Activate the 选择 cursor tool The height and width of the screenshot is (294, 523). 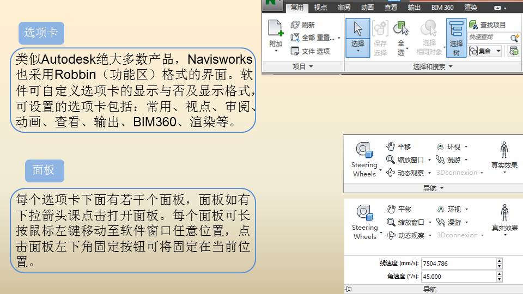357,29
